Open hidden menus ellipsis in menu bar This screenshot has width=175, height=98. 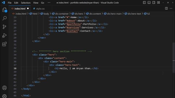point(49,2)
